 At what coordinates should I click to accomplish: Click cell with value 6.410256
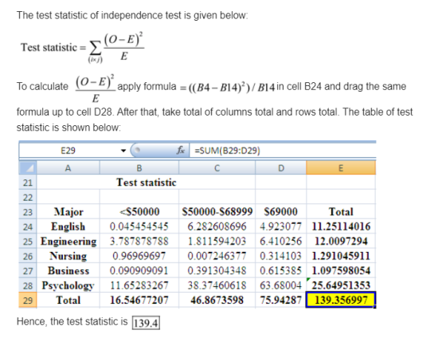[280, 242]
